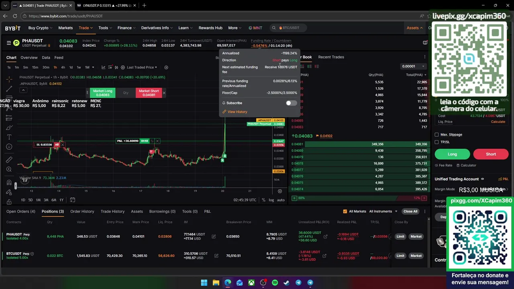Viewport: 514px width, 289px height.
Task: Edit PHAUSDT position margin
Action: coord(214,236)
